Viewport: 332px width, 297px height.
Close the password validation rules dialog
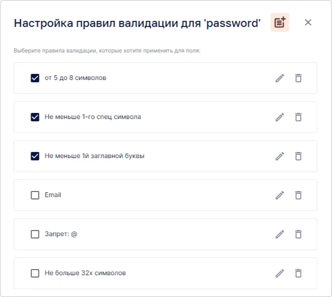click(308, 22)
